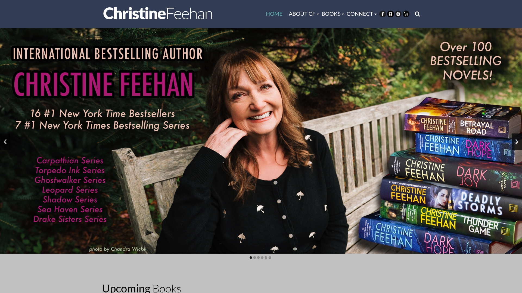
Task: Expand the CONNECT dropdown menu
Action: 361,14
